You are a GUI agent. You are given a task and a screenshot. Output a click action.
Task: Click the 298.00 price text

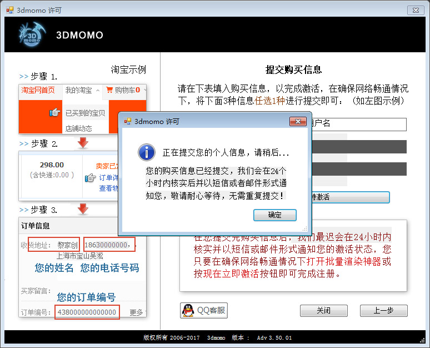[52, 165]
